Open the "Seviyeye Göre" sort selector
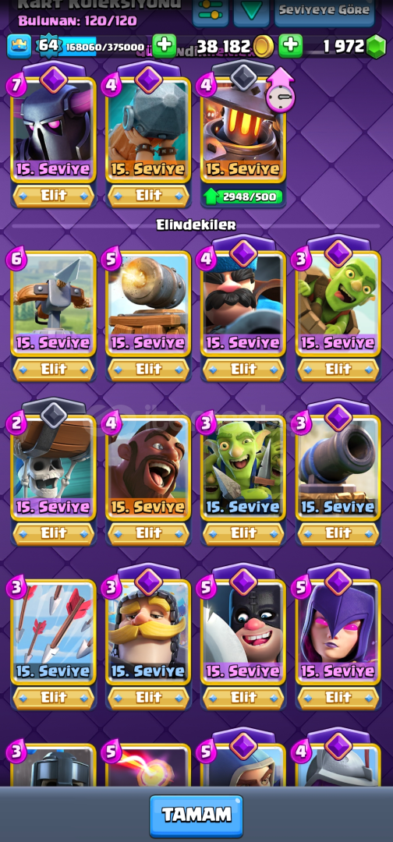 pos(324,11)
